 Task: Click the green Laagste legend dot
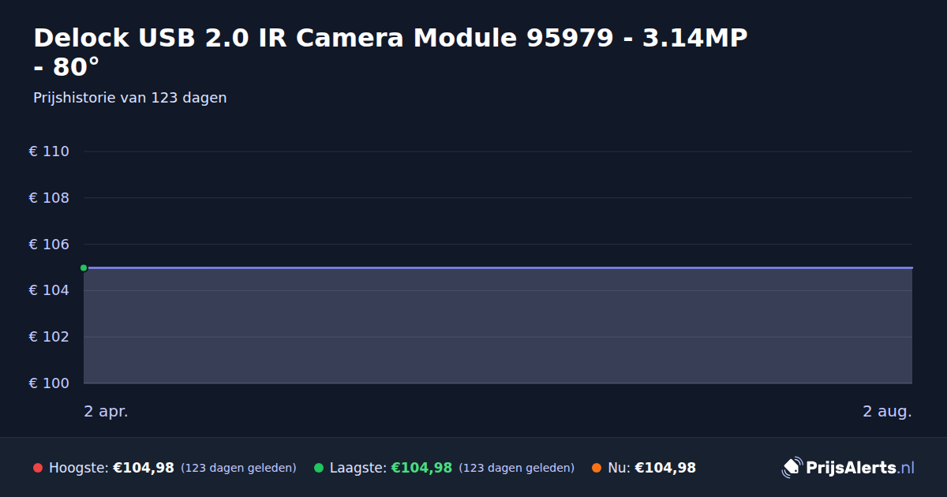[319, 468]
